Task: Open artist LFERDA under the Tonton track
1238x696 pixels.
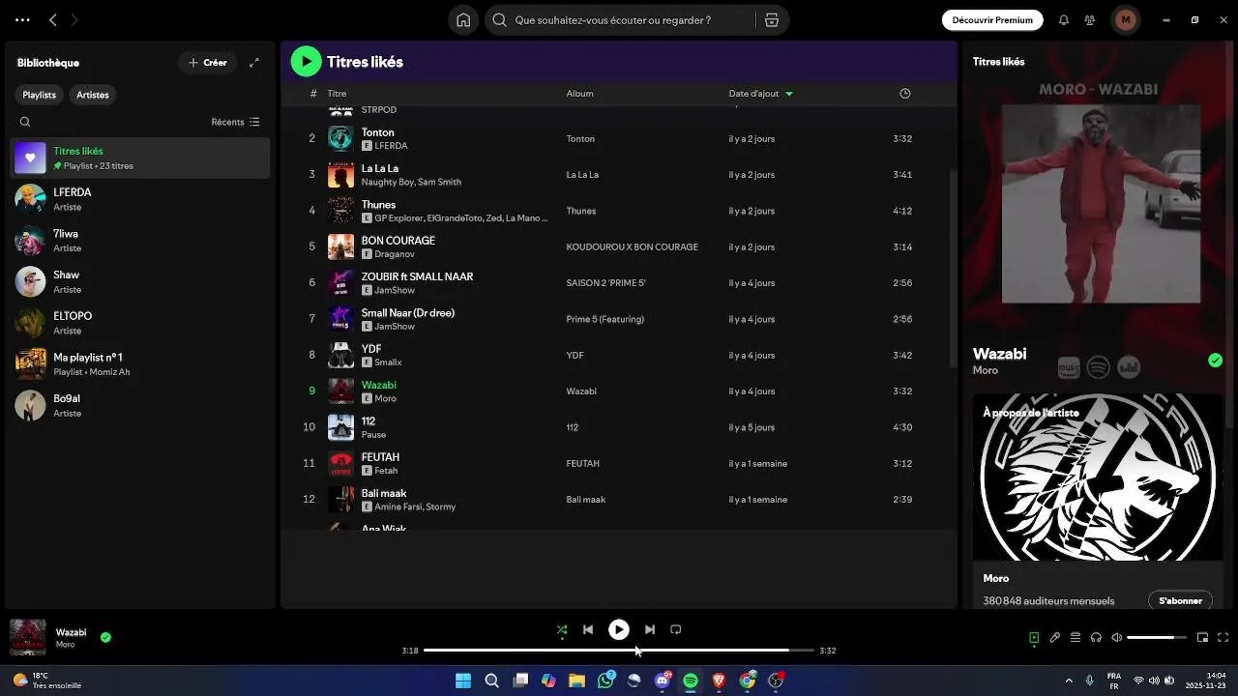Action: 391,146
